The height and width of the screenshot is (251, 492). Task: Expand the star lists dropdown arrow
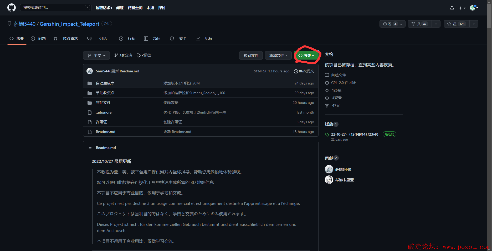coord(474,24)
